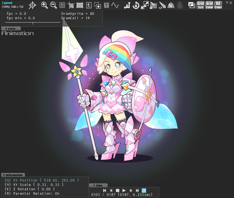
Task: Click the (100%) 1280 x 720 size label
Action: [13, 7]
